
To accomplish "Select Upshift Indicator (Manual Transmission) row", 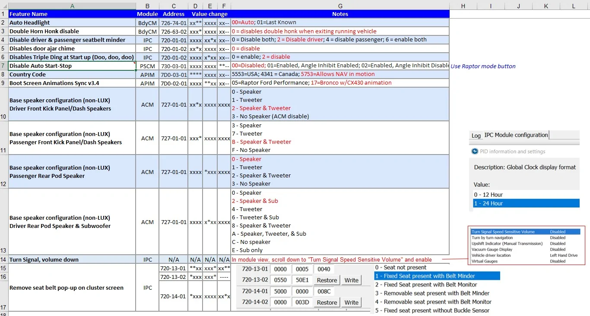I will [x=525, y=243].
